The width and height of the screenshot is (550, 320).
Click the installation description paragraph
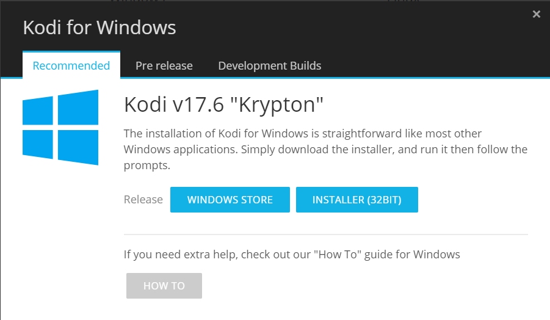pos(325,149)
